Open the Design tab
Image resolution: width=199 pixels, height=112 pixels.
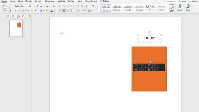click(x=29, y=1)
